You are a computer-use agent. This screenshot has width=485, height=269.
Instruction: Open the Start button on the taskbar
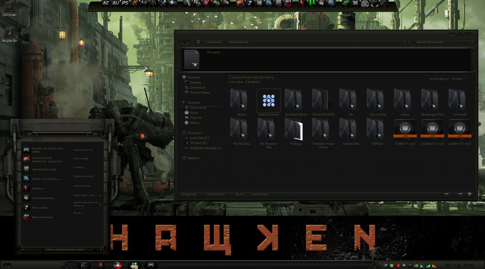tap(7, 265)
